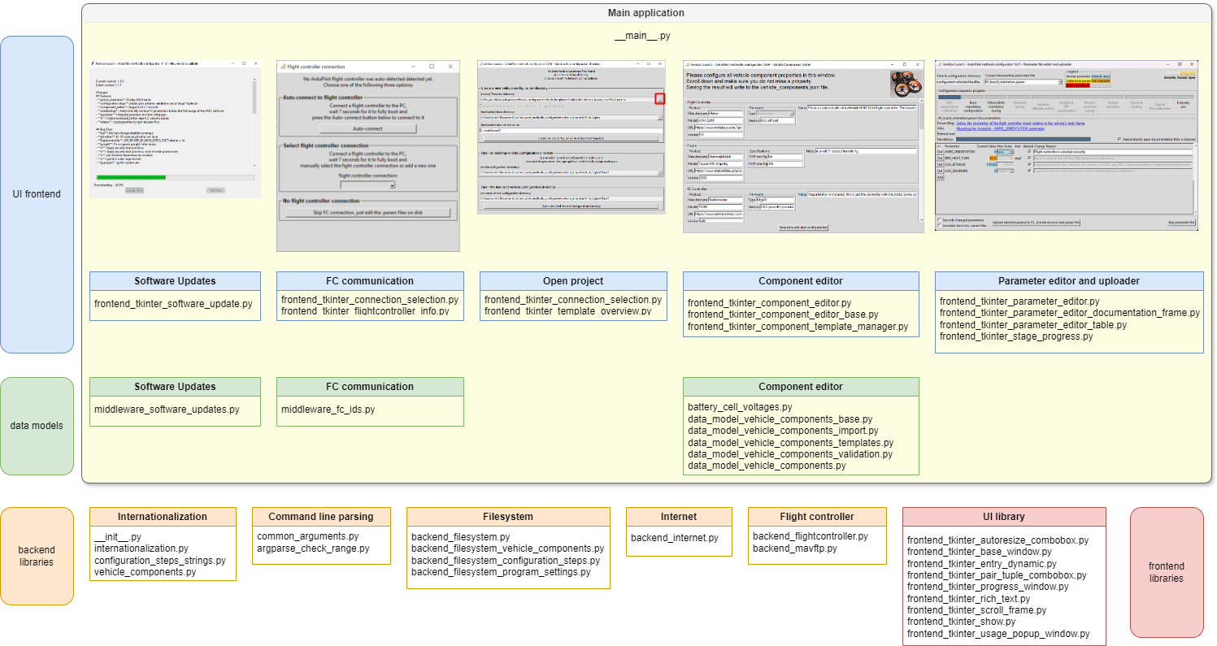This screenshot has height=646, width=1217.
Task: Click Open Last Used Vehicle Configuration Directory
Action: 571,206
